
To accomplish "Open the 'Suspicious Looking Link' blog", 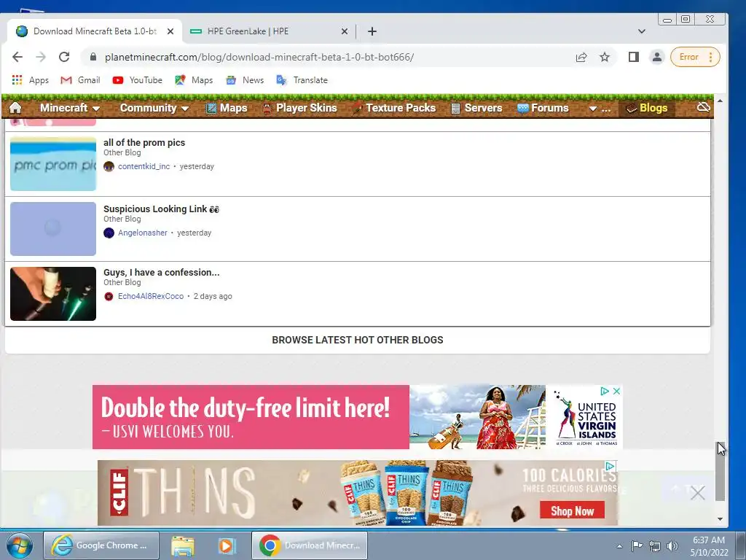I will tap(161, 209).
